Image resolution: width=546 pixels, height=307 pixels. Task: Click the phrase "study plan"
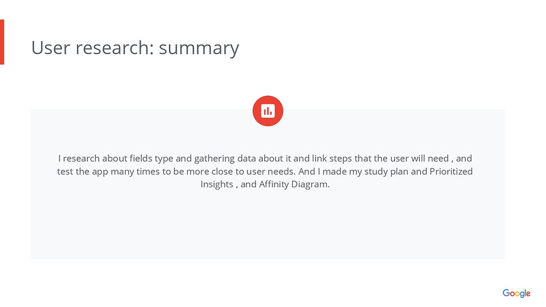[x=388, y=171]
